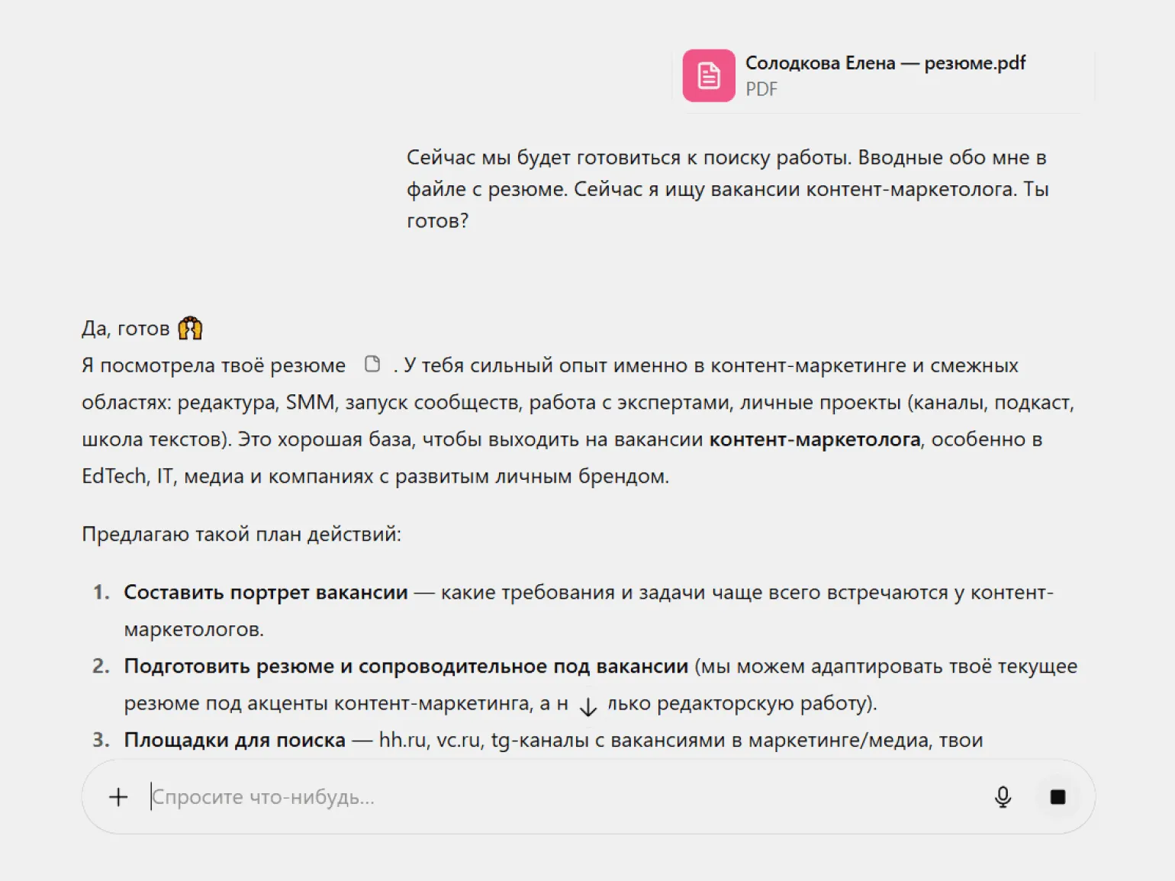The height and width of the screenshot is (881, 1175).
Task: Click the bold heading Подготовить резюме и сопроводительное
Action: 406,667
